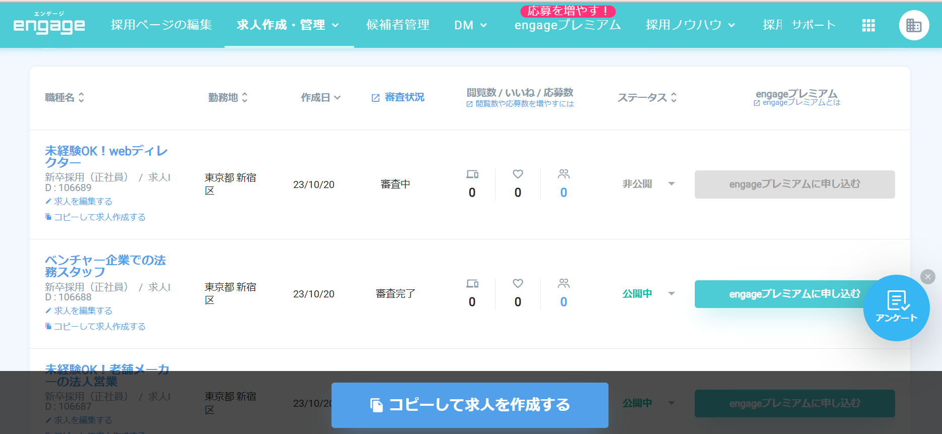Click 審査完了 status text

[396, 294]
